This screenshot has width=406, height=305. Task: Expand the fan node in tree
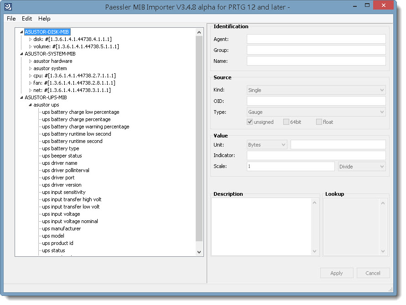click(30, 83)
